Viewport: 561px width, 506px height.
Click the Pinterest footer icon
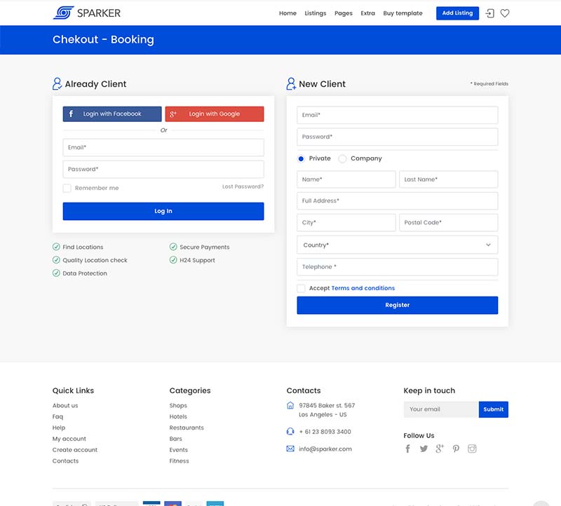coord(456,449)
